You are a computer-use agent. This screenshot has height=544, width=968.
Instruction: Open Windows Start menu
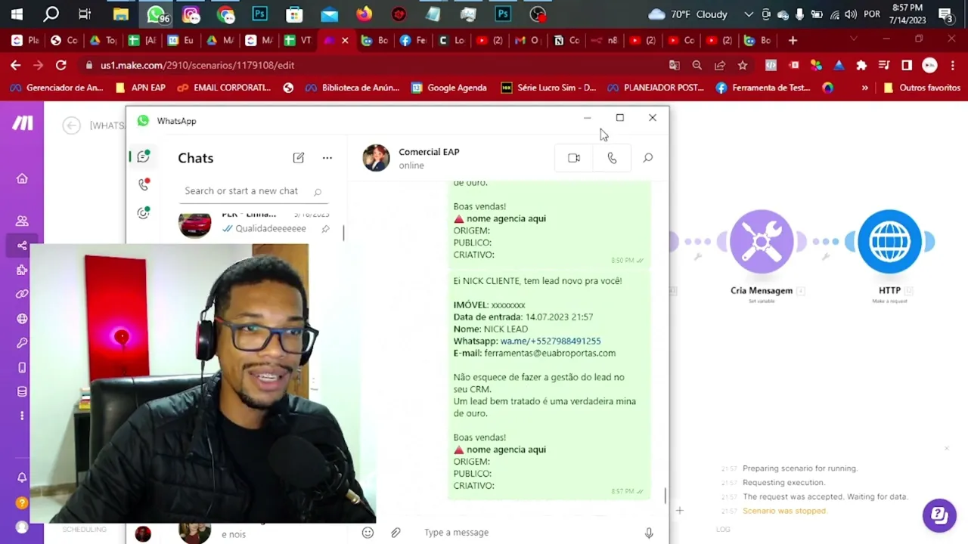coord(17,14)
